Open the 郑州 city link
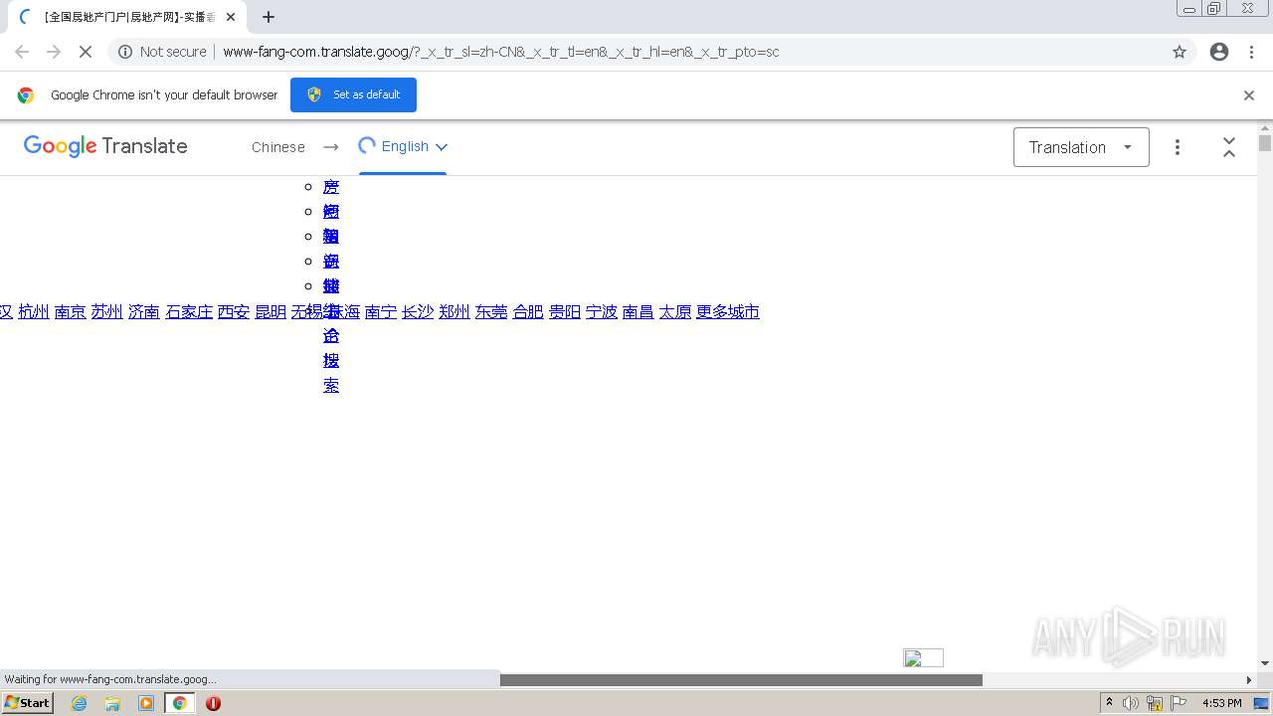1273x716 pixels. tap(455, 312)
